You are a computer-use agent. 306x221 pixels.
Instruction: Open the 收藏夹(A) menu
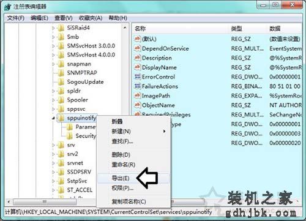pos(91,18)
